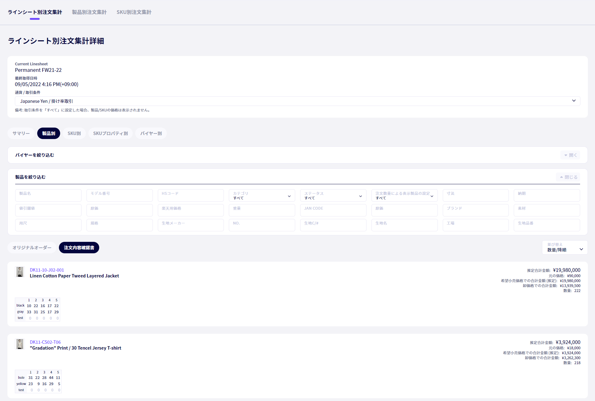This screenshot has width=595, height=401.
Task: Click the 素材 filter field
Action: tap(547, 210)
